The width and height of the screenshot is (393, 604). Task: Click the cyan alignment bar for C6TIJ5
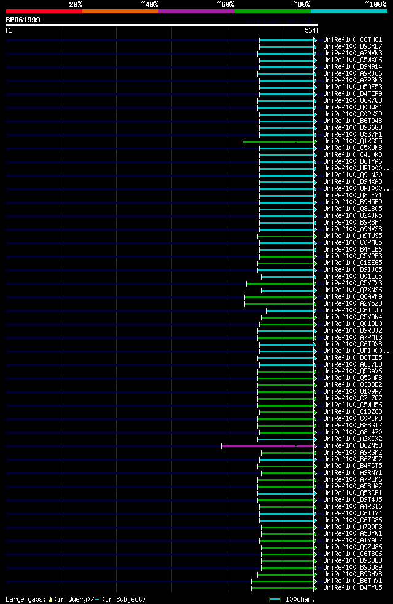(291, 311)
